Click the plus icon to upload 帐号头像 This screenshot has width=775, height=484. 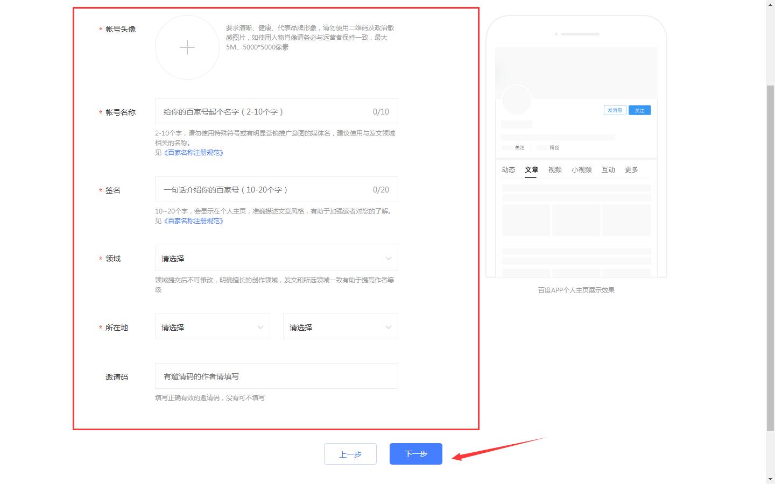point(187,47)
